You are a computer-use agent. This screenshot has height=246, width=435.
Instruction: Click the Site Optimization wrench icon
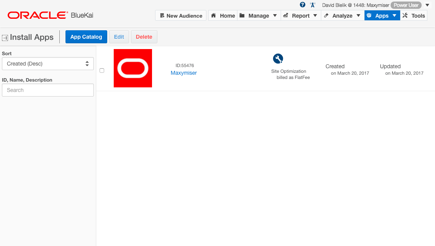pos(278,59)
